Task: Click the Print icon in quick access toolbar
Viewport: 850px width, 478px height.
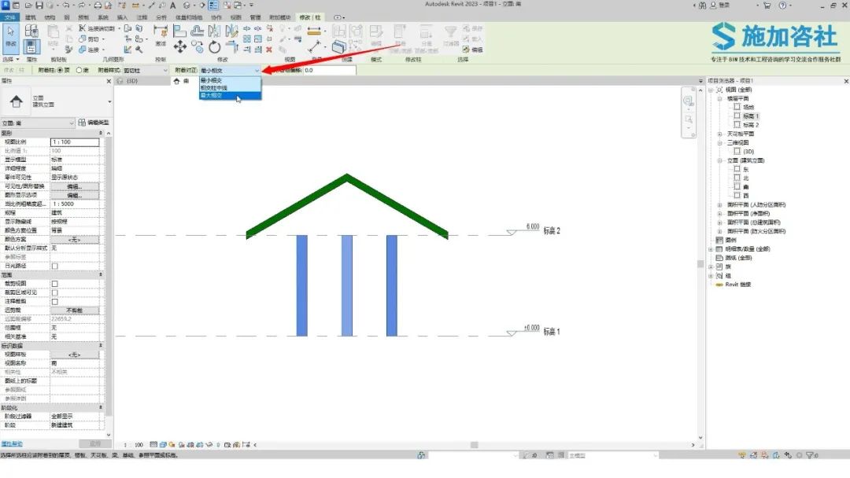Action: [98, 5]
